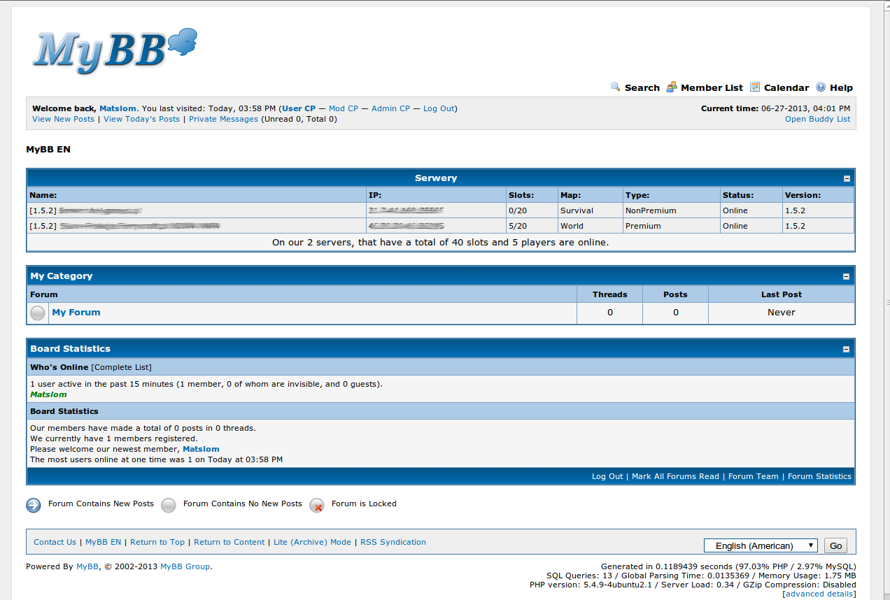Collapse the My Category section
Screen dimensions: 890x600
(x=847, y=276)
